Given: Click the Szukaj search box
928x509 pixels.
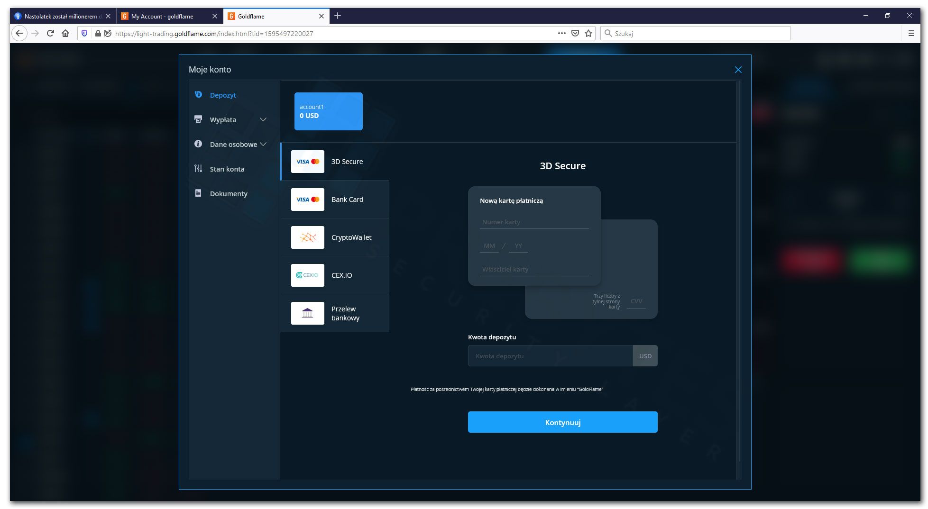Looking at the screenshot, I should pos(696,33).
